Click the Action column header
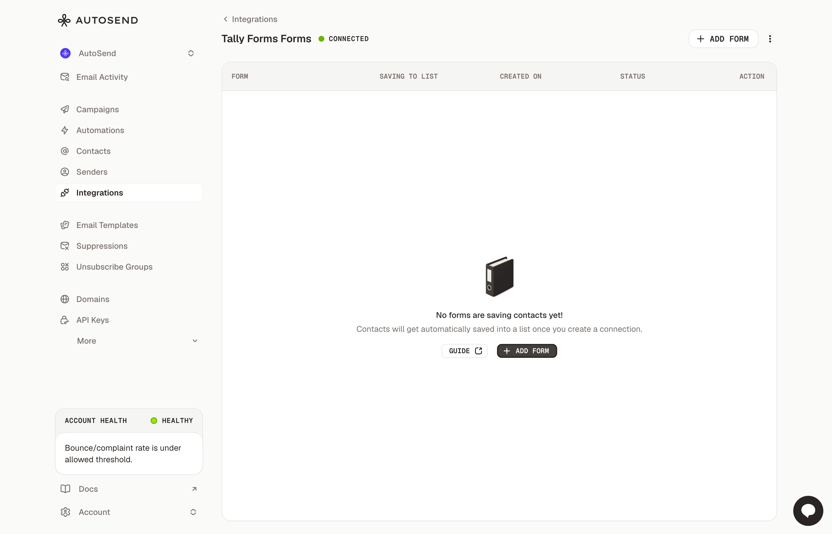This screenshot has width=832, height=534. (752, 76)
